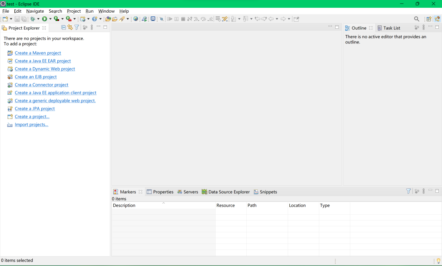Expand the dropdown arrow next to the Run button
This screenshot has width=442, height=266.
click(x=50, y=19)
